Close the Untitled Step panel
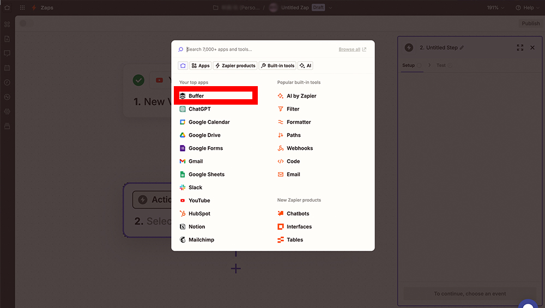Image resolution: width=545 pixels, height=308 pixels. (x=532, y=47)
